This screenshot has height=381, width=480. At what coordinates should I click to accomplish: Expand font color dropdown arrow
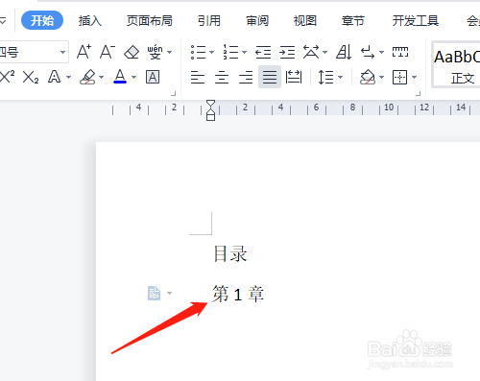pyautogui.click(x=134, y=77)
